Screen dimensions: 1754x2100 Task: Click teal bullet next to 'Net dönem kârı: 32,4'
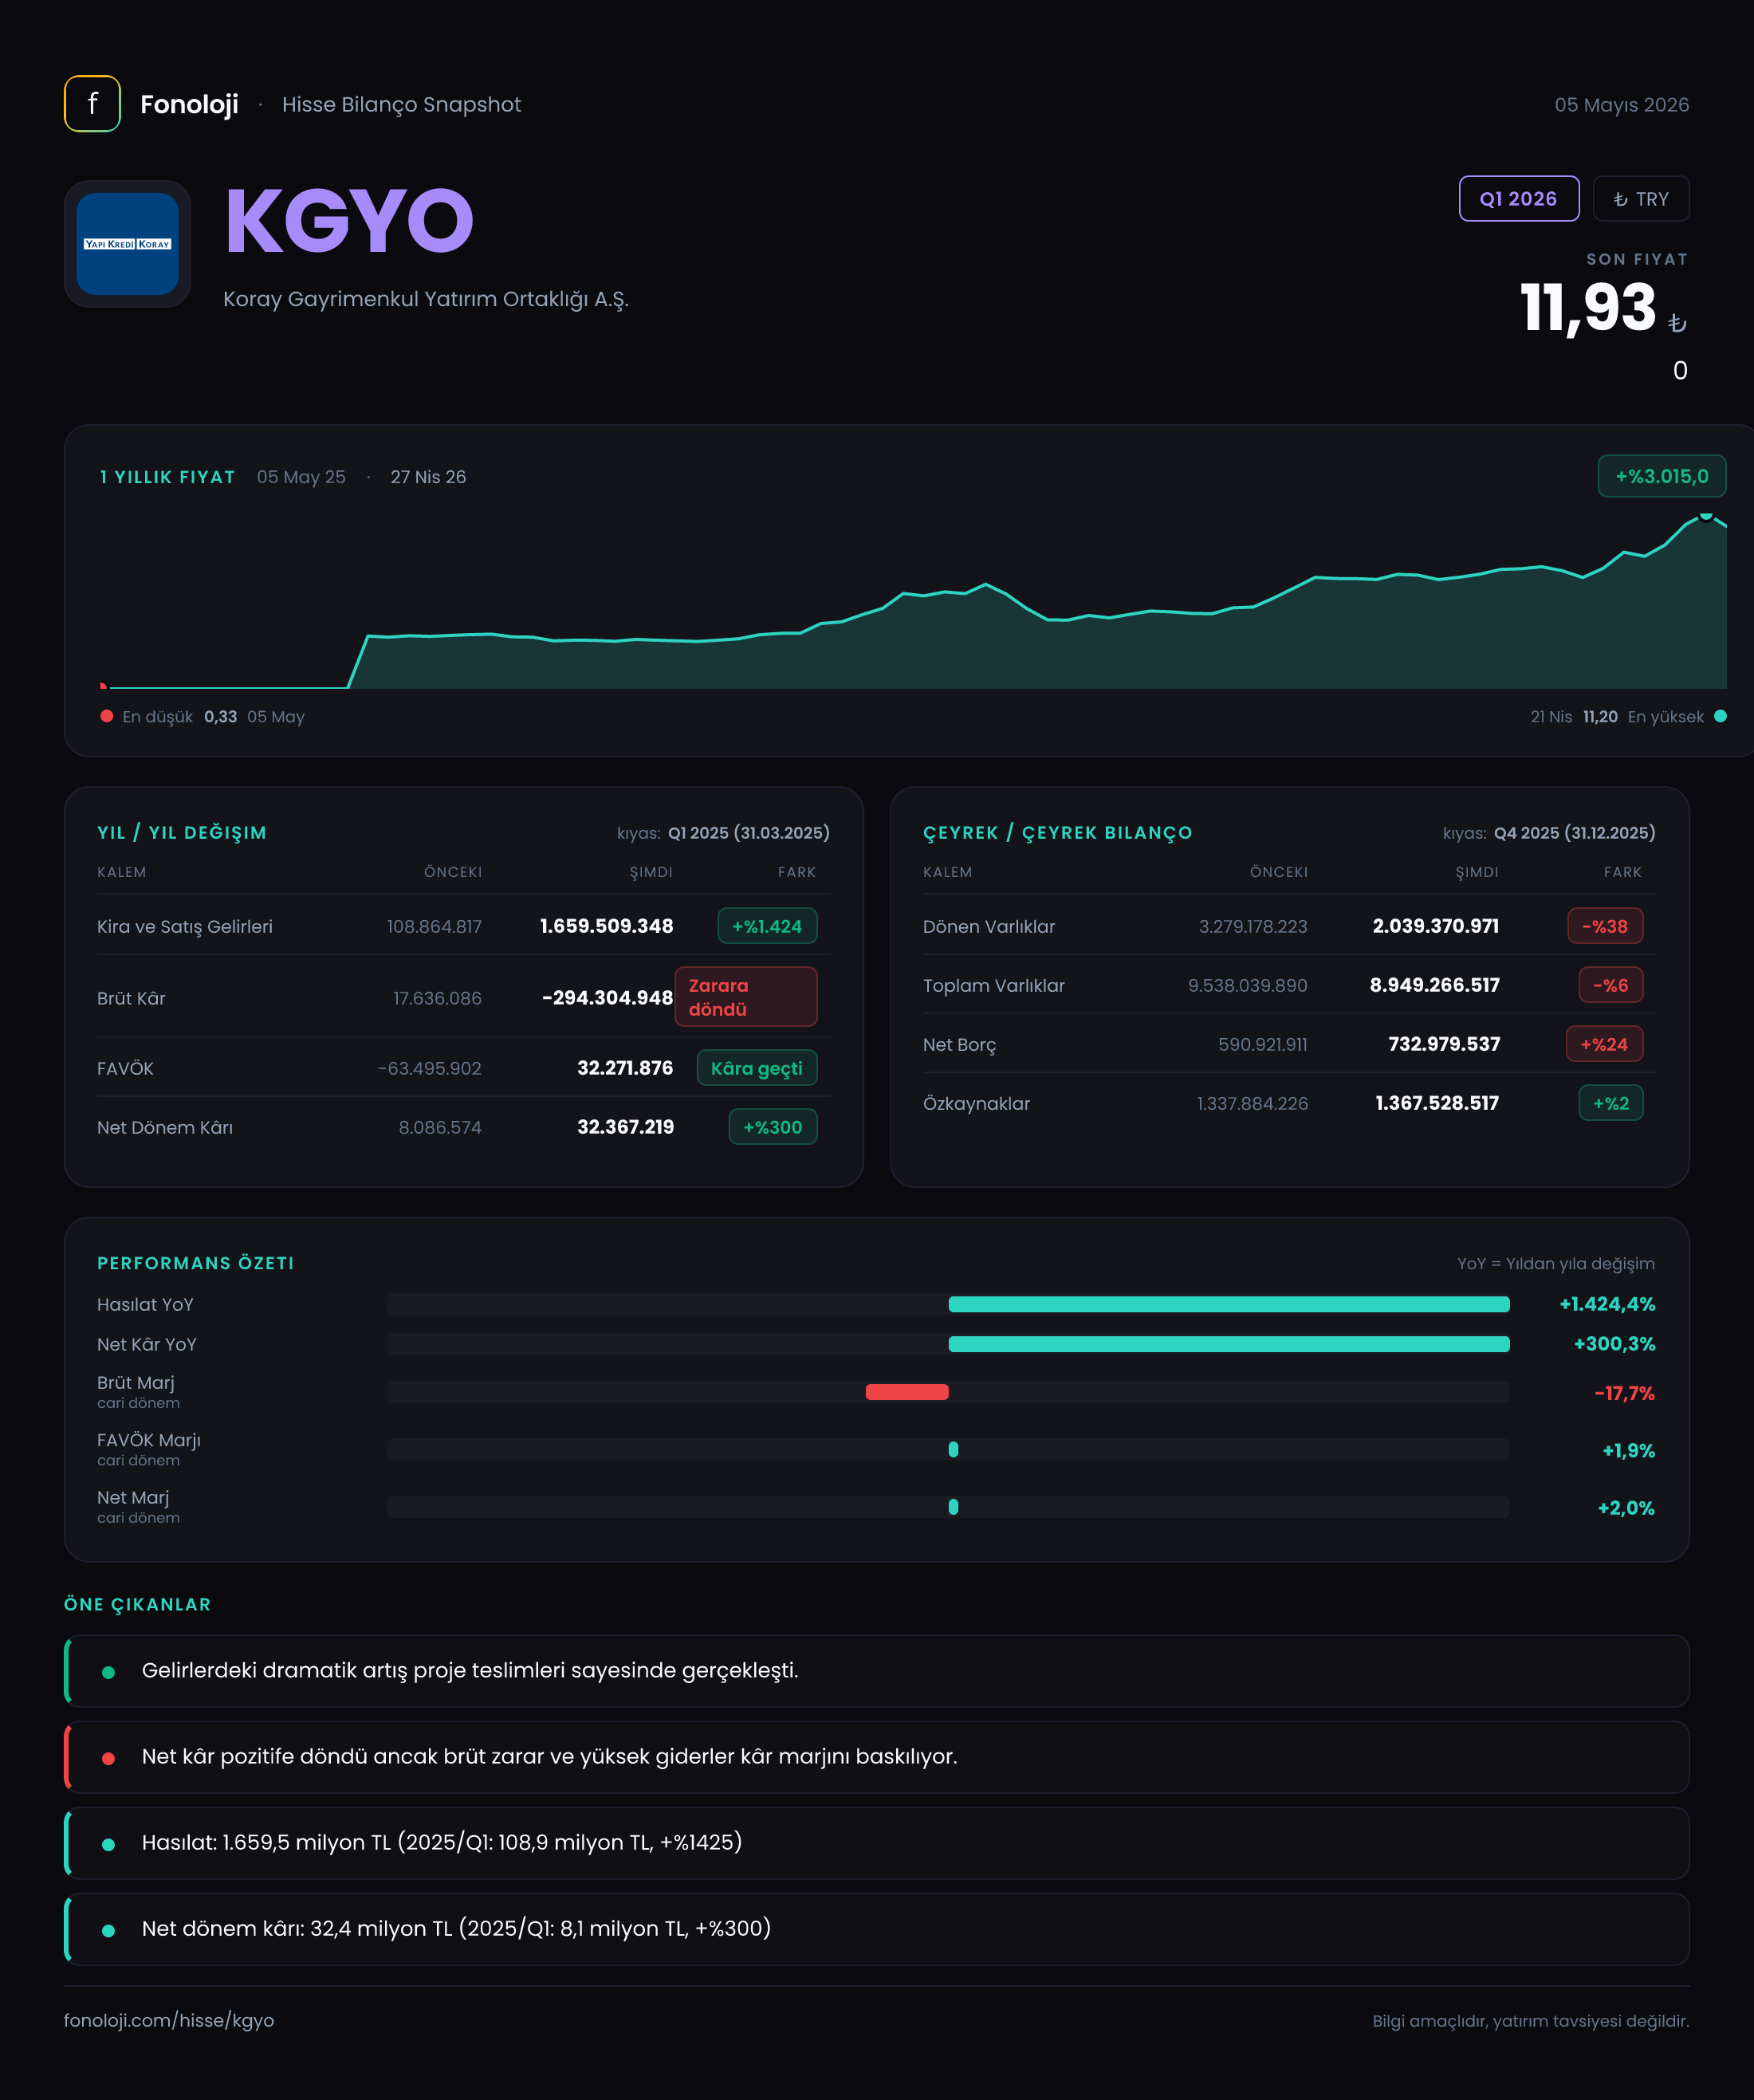(x=108, y=1930)
